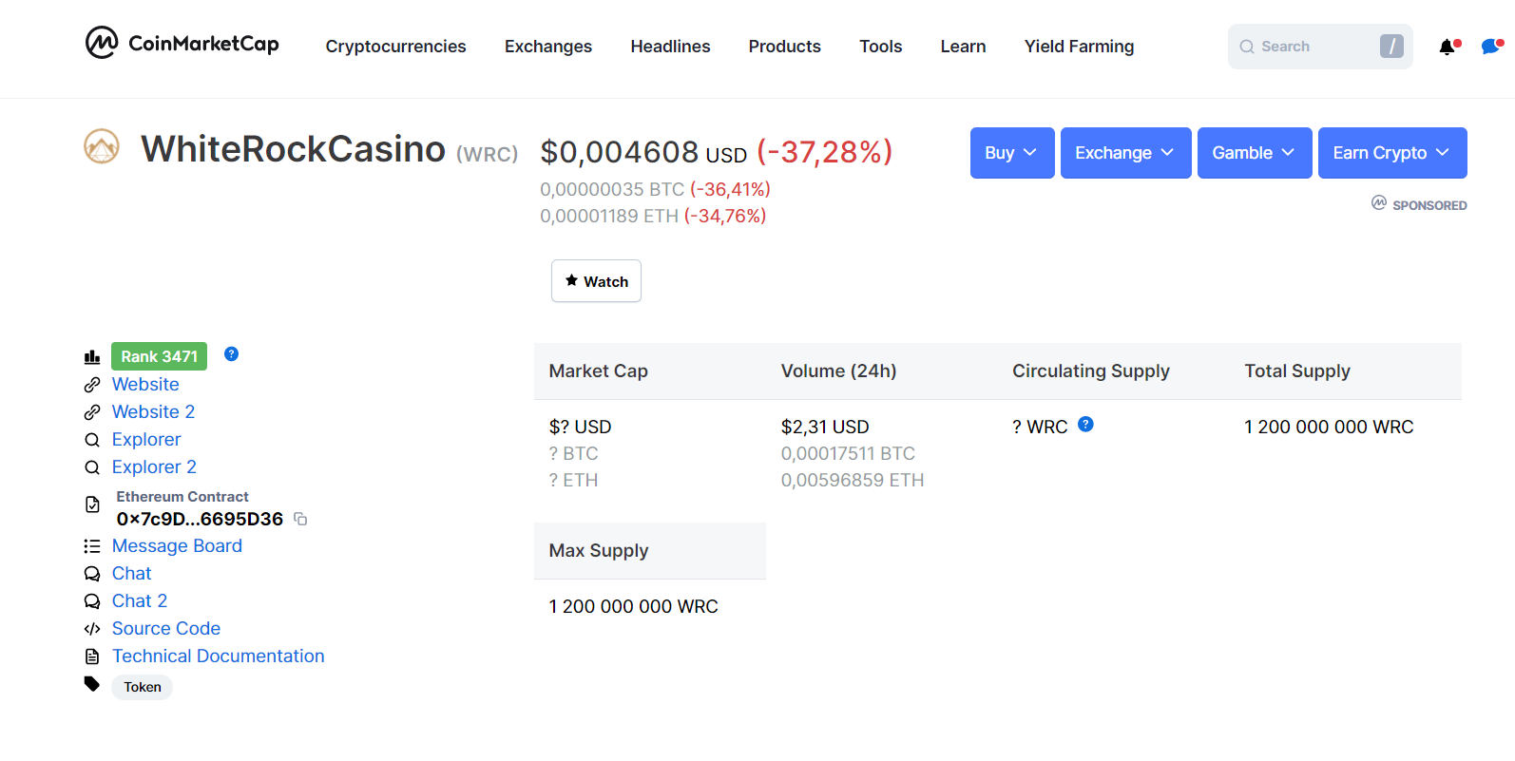Image resolution: width=1515 pixels, height=761 pixels.
Task: Expand the Buy dropdown
Action: tap(1011, 153)
